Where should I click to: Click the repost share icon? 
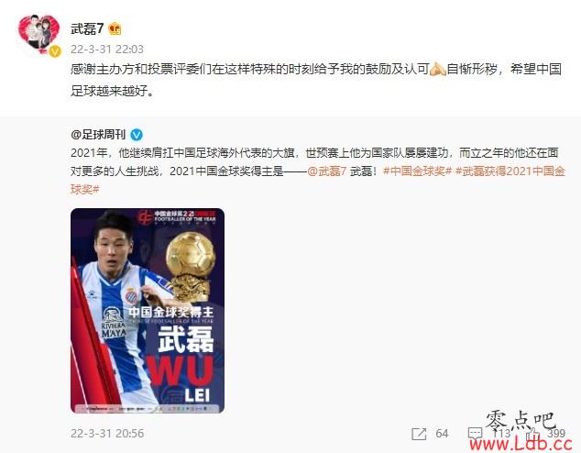point(419,434)
